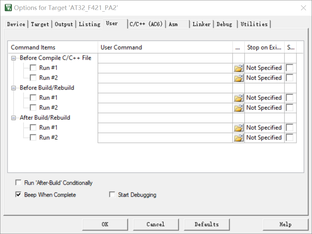This screenshot has width=312, height=234.
Task: Tick the S... column box for Before Build Run #2
Action: tap(289, 107)
